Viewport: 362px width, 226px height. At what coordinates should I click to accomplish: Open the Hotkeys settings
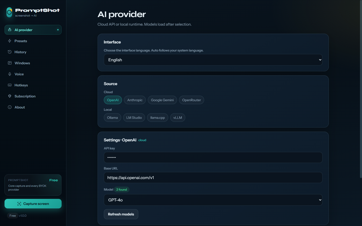(x=33, y=85)
